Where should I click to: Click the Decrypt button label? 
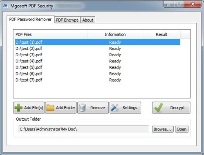[x=177, y=108]
